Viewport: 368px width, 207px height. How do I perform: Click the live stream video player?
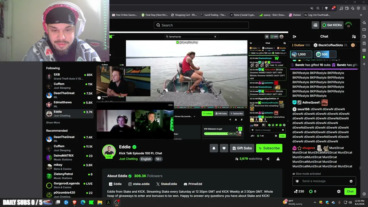[x=192, y=86]
